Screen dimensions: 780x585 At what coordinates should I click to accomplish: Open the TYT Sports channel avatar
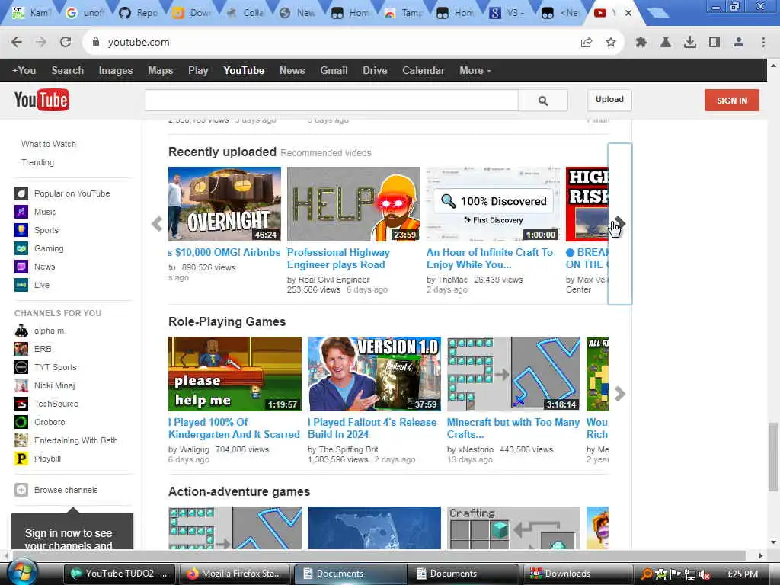point(21,367)
